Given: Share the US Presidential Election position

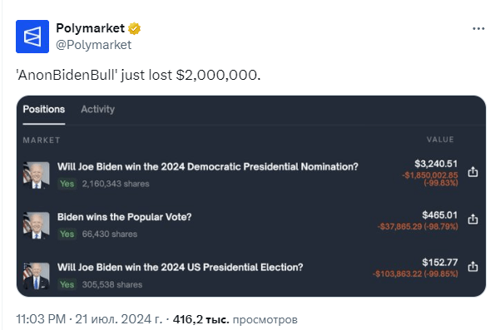Looking at the screenshot, I should coord(473,266).
